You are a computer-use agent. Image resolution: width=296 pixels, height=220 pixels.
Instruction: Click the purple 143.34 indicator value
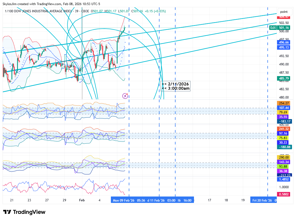(x=284, y=162)
